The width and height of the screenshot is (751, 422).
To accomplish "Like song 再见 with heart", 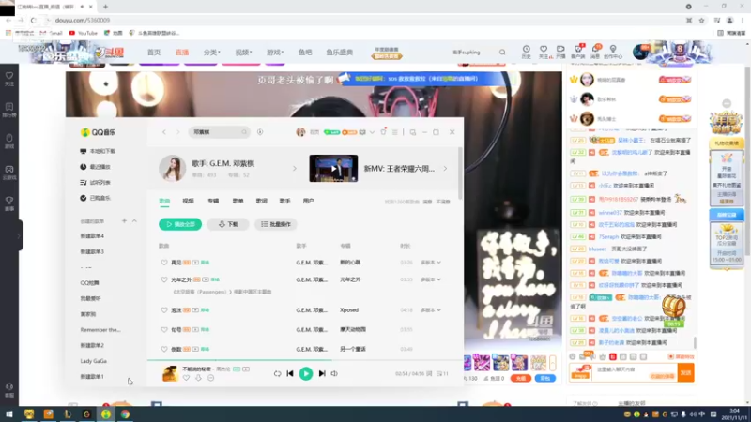I will coord(164,263).
